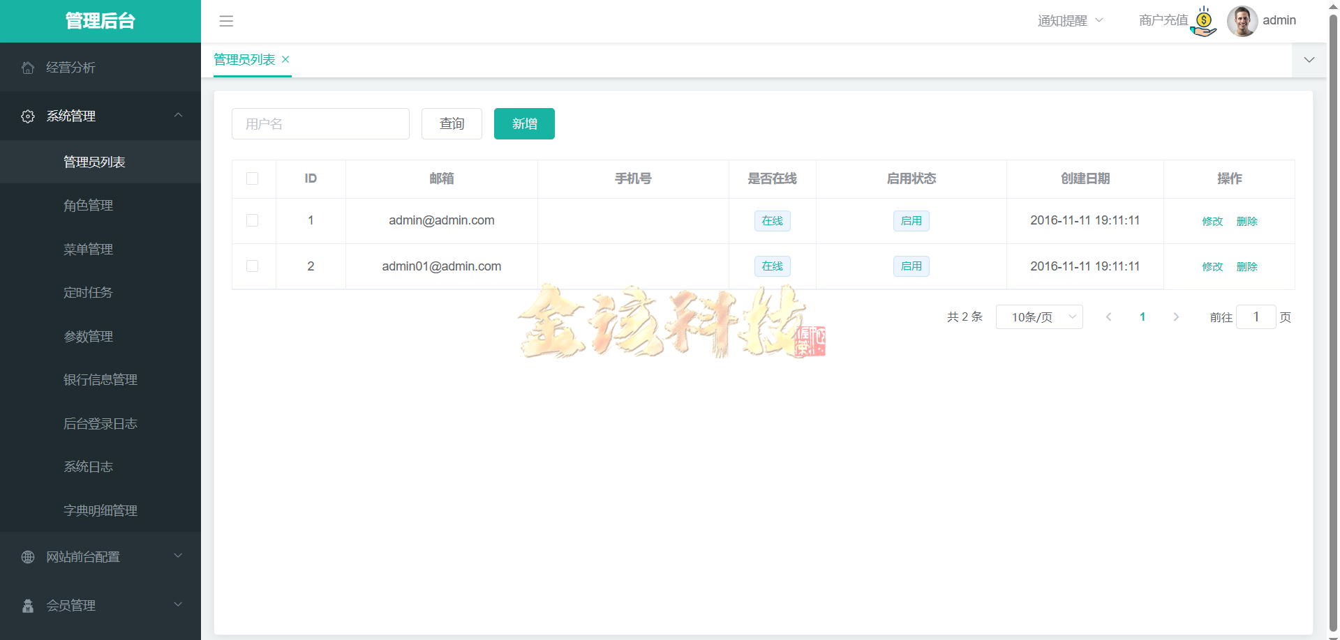Image resolution: width=1340 pixels, height=640 pixels.
Task: Collapse the 系统管理 menu via its chevron
Action: [x=178, y=116]
